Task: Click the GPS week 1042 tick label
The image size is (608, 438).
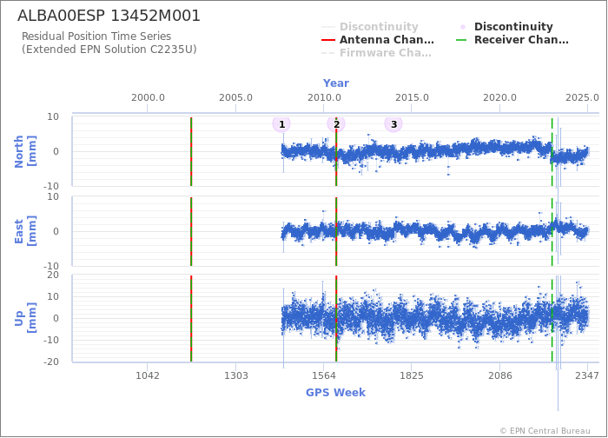Action: [x=148, y=375]
